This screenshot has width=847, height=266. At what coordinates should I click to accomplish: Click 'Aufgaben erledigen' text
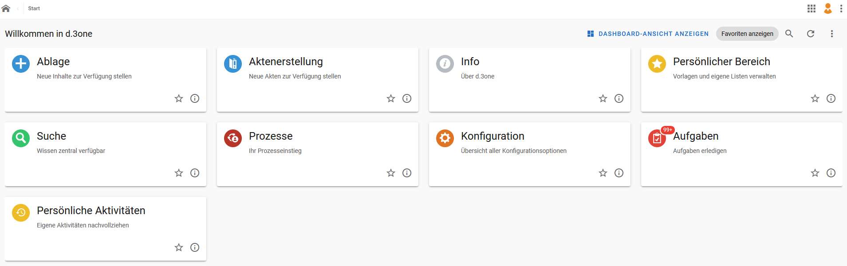(700, 151)
